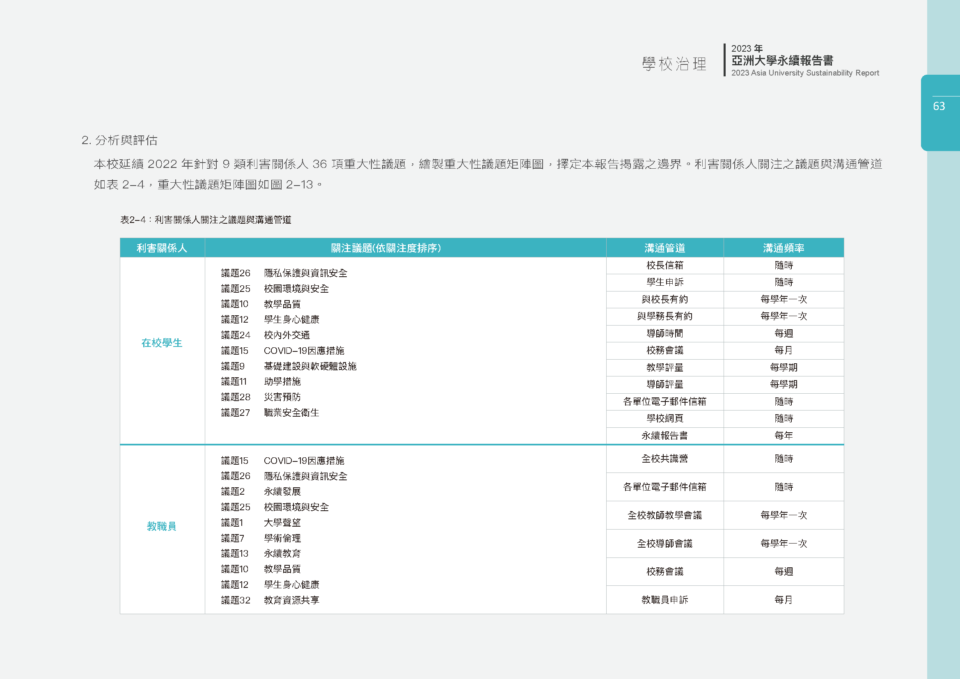The width and height of the screenshot is (960, 679).
Task: Click channel cell '教學評量'
Action: (665, 367)
